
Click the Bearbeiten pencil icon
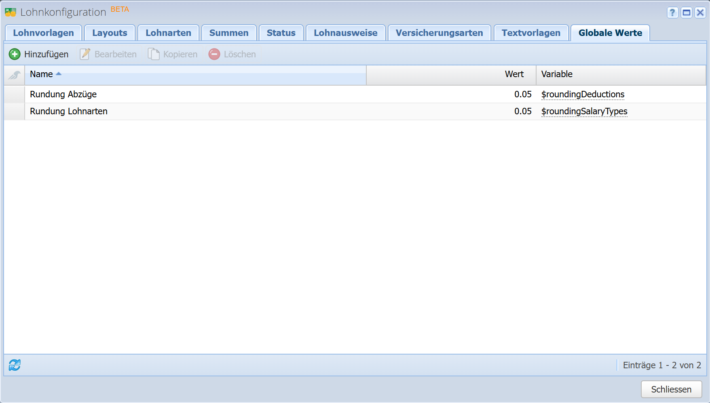pyautogui.click(x=85, y=54)
